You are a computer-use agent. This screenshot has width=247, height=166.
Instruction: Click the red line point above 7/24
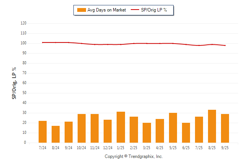42,42
